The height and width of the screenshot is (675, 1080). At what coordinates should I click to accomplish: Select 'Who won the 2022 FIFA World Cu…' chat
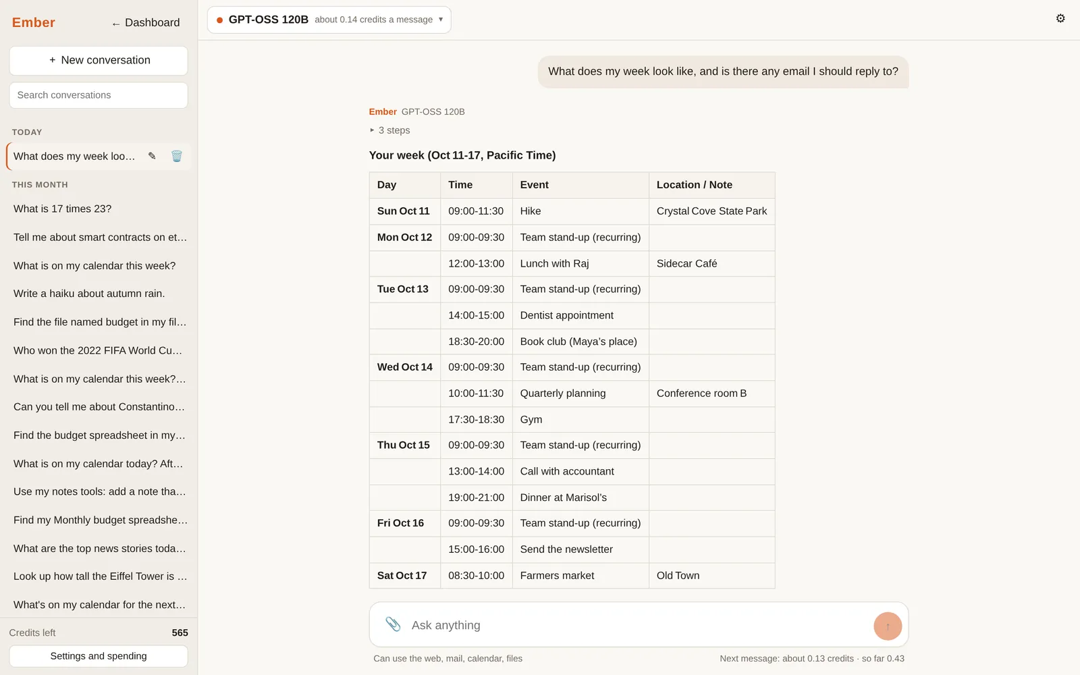click(99, 350)
